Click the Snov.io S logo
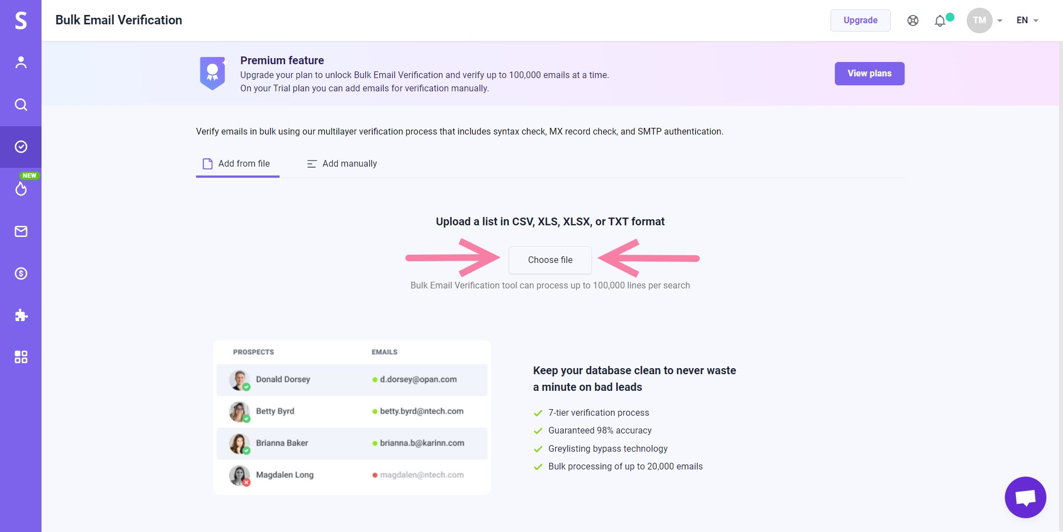 20,20
